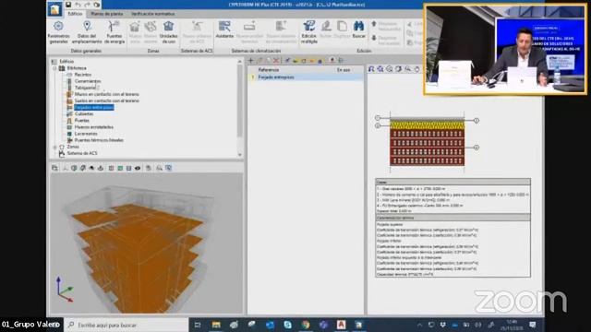
Task: Delete the entry with the red X icon
Action: coord(276,60)
